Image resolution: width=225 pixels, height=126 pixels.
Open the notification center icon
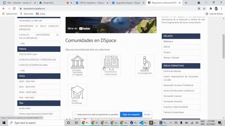(x=219, y=123)
